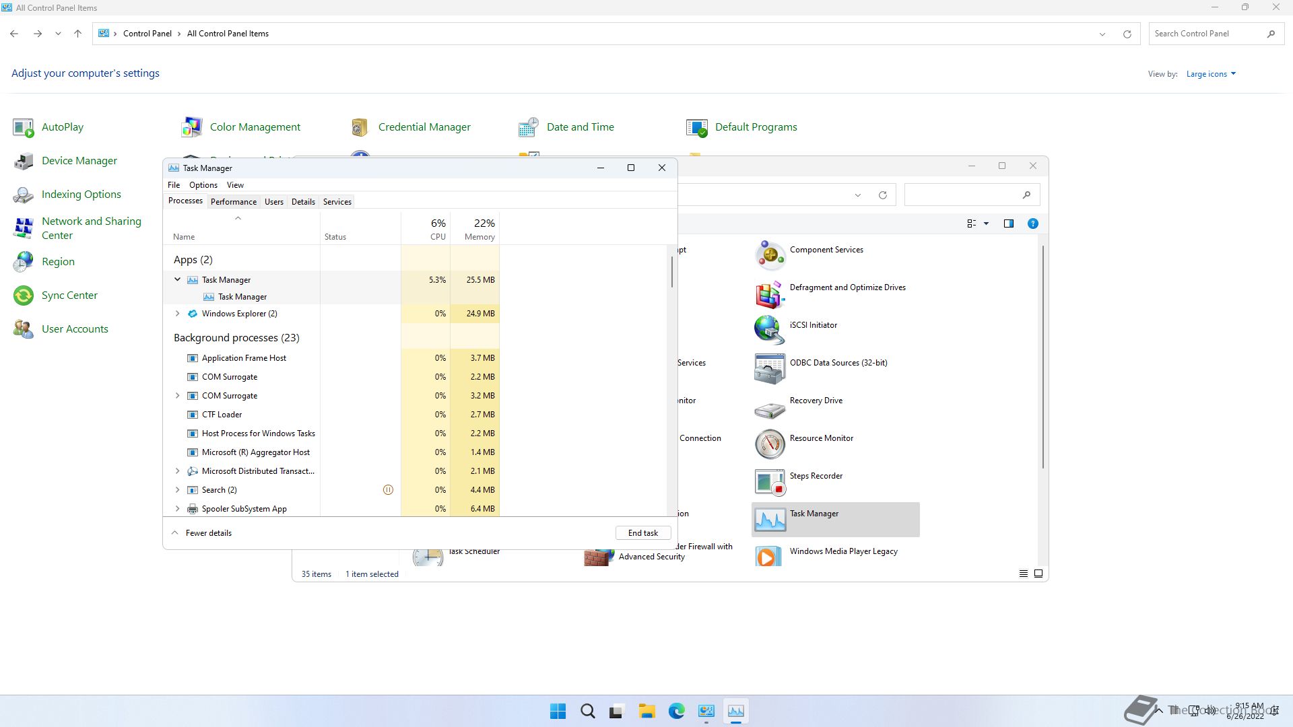1293x727 pixels.
Task: Open taskbar Search
Action: (587, 712)
